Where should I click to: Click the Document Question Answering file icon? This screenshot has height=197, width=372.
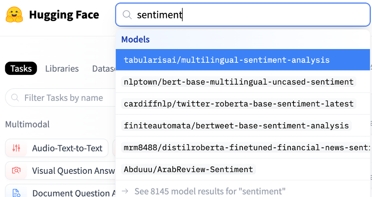point(16,193)
